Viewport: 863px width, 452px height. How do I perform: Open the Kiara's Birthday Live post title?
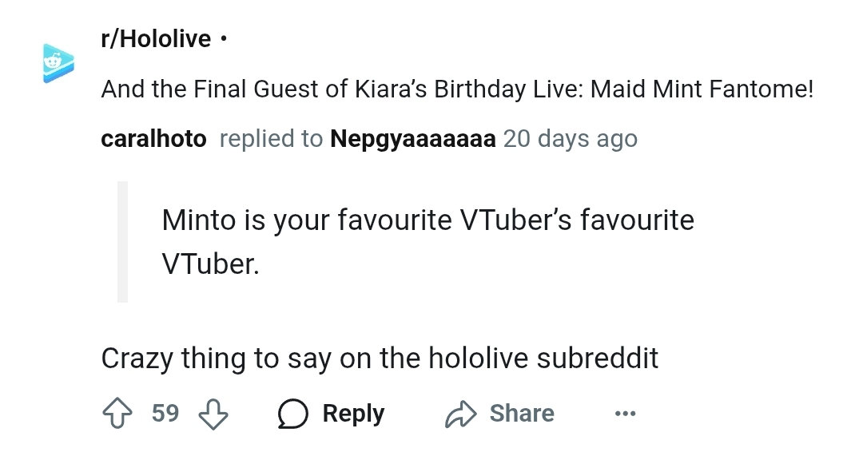(456, 89)
